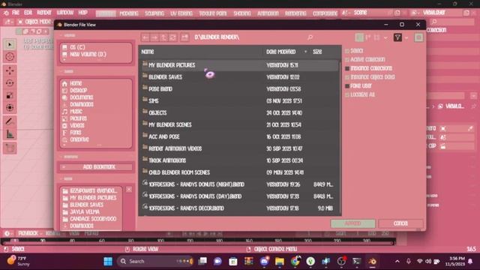Go forward to next folder in File View

pyautogui.click(x=154, y=37)
